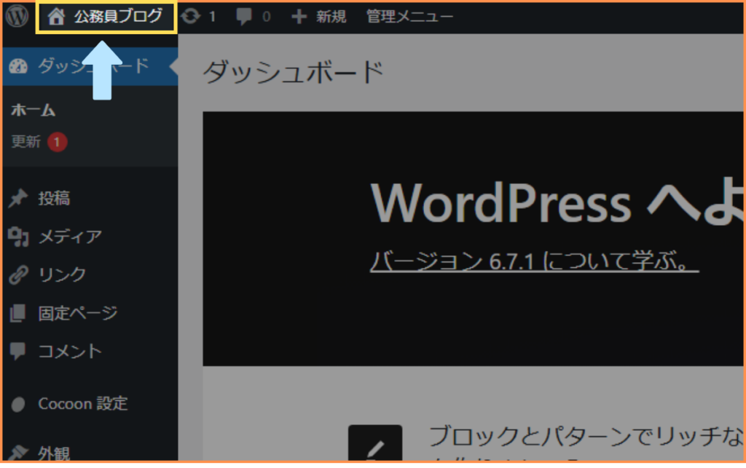This screenshot has width=746, height=468.
Task: Click the Cocoon 設定 circle icon
Action: coord(18,405)
